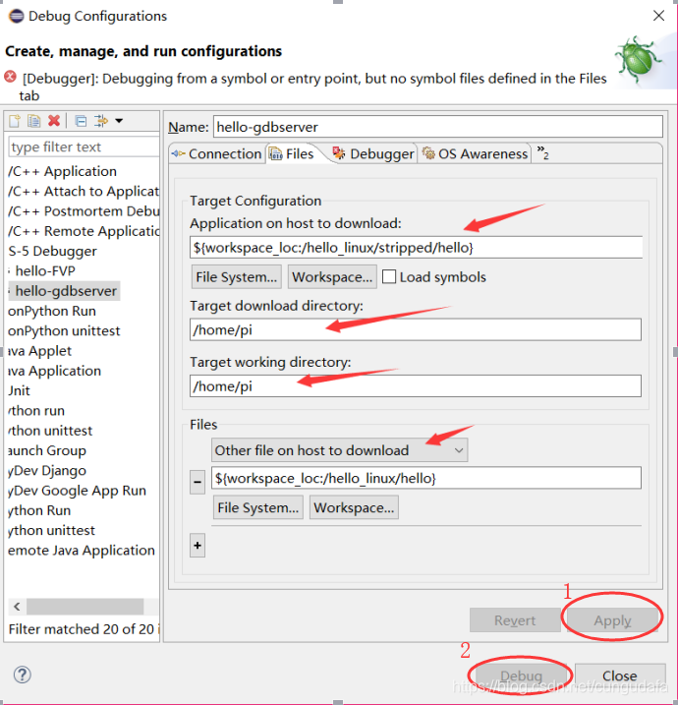
Task: Close the Debug Configurations dialog window
Action: 658,16
